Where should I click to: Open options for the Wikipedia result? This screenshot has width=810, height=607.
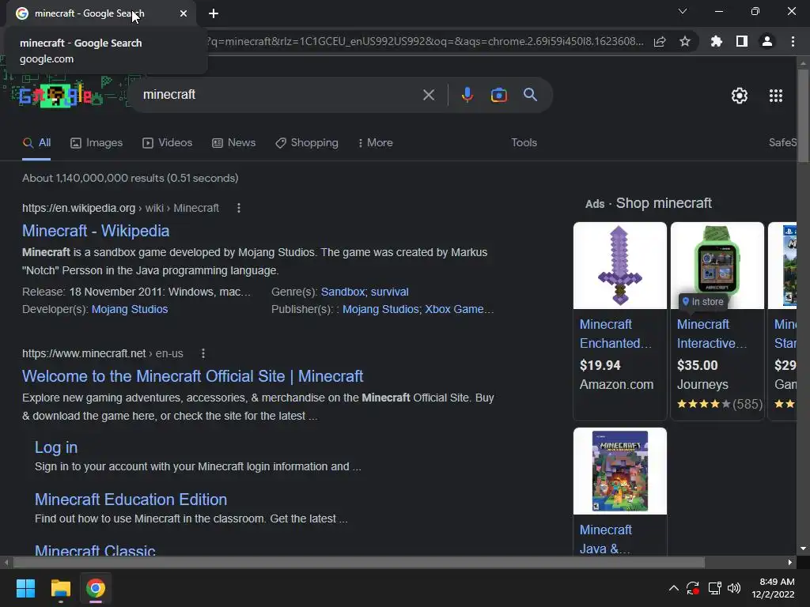pos(239,208)
